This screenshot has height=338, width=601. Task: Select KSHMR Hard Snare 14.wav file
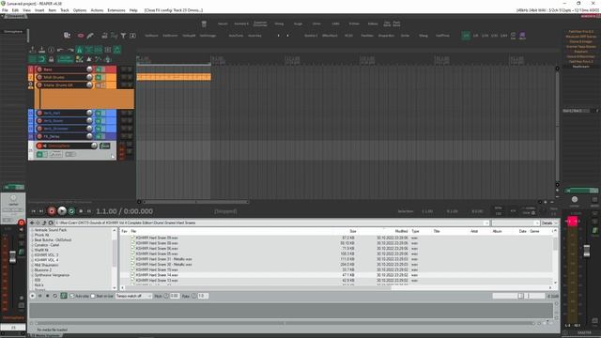157,275
